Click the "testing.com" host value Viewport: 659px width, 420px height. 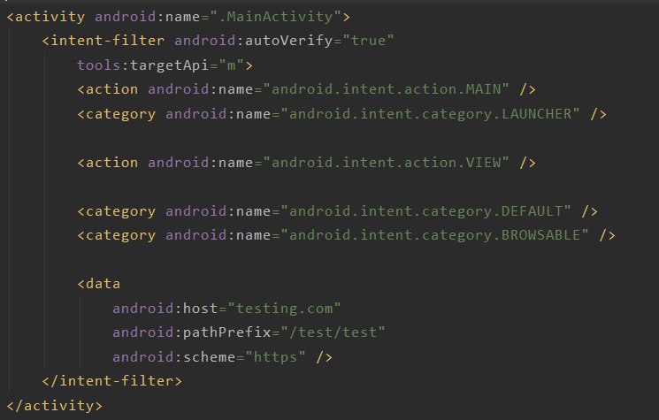[x=284, y=309]
